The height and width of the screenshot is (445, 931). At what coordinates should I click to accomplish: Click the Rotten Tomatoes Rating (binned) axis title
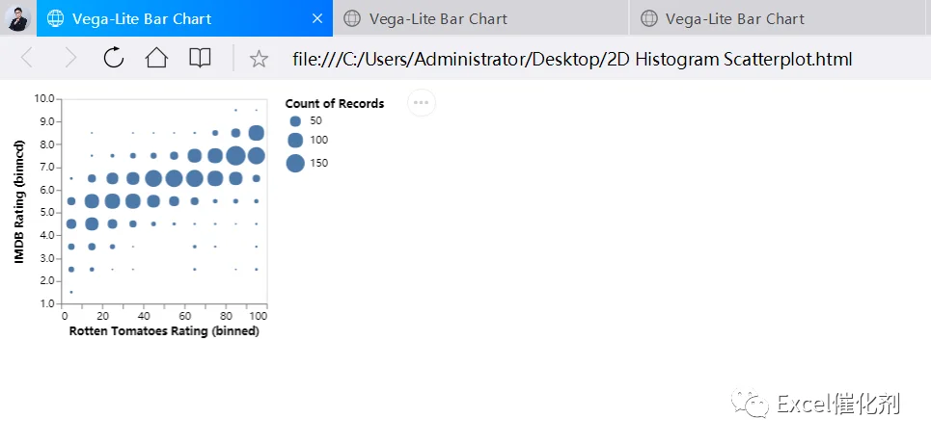pyautogui.click(x=164, y=331)
